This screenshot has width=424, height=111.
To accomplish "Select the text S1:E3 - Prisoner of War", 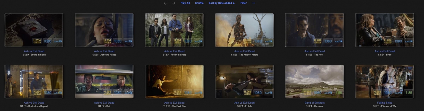I will [385, 106].
